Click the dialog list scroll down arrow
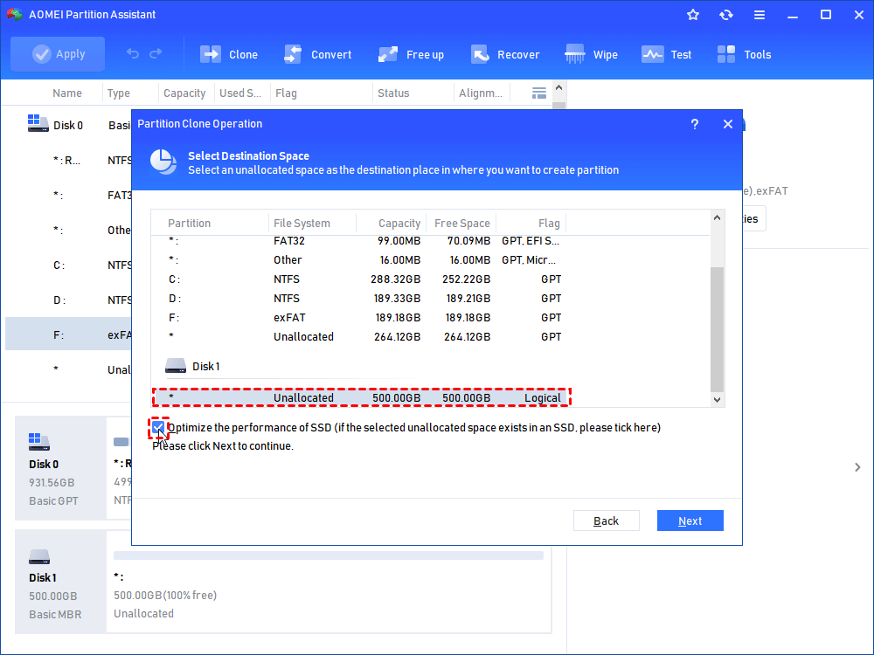 pos(718,399)
